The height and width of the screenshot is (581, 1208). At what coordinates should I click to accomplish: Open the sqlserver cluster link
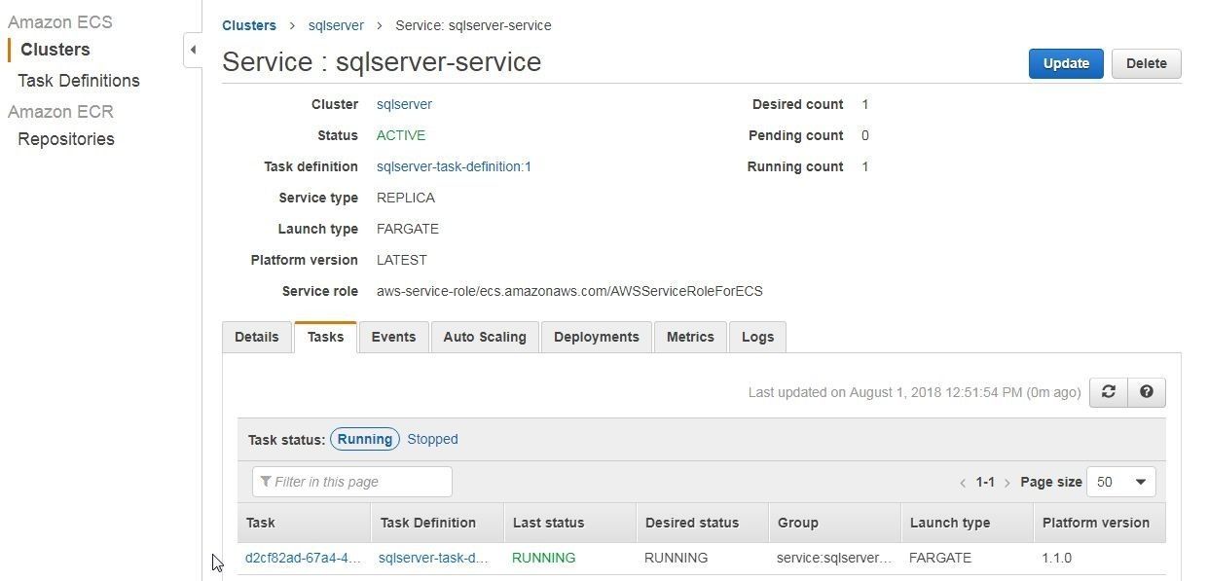coord(404,104)
